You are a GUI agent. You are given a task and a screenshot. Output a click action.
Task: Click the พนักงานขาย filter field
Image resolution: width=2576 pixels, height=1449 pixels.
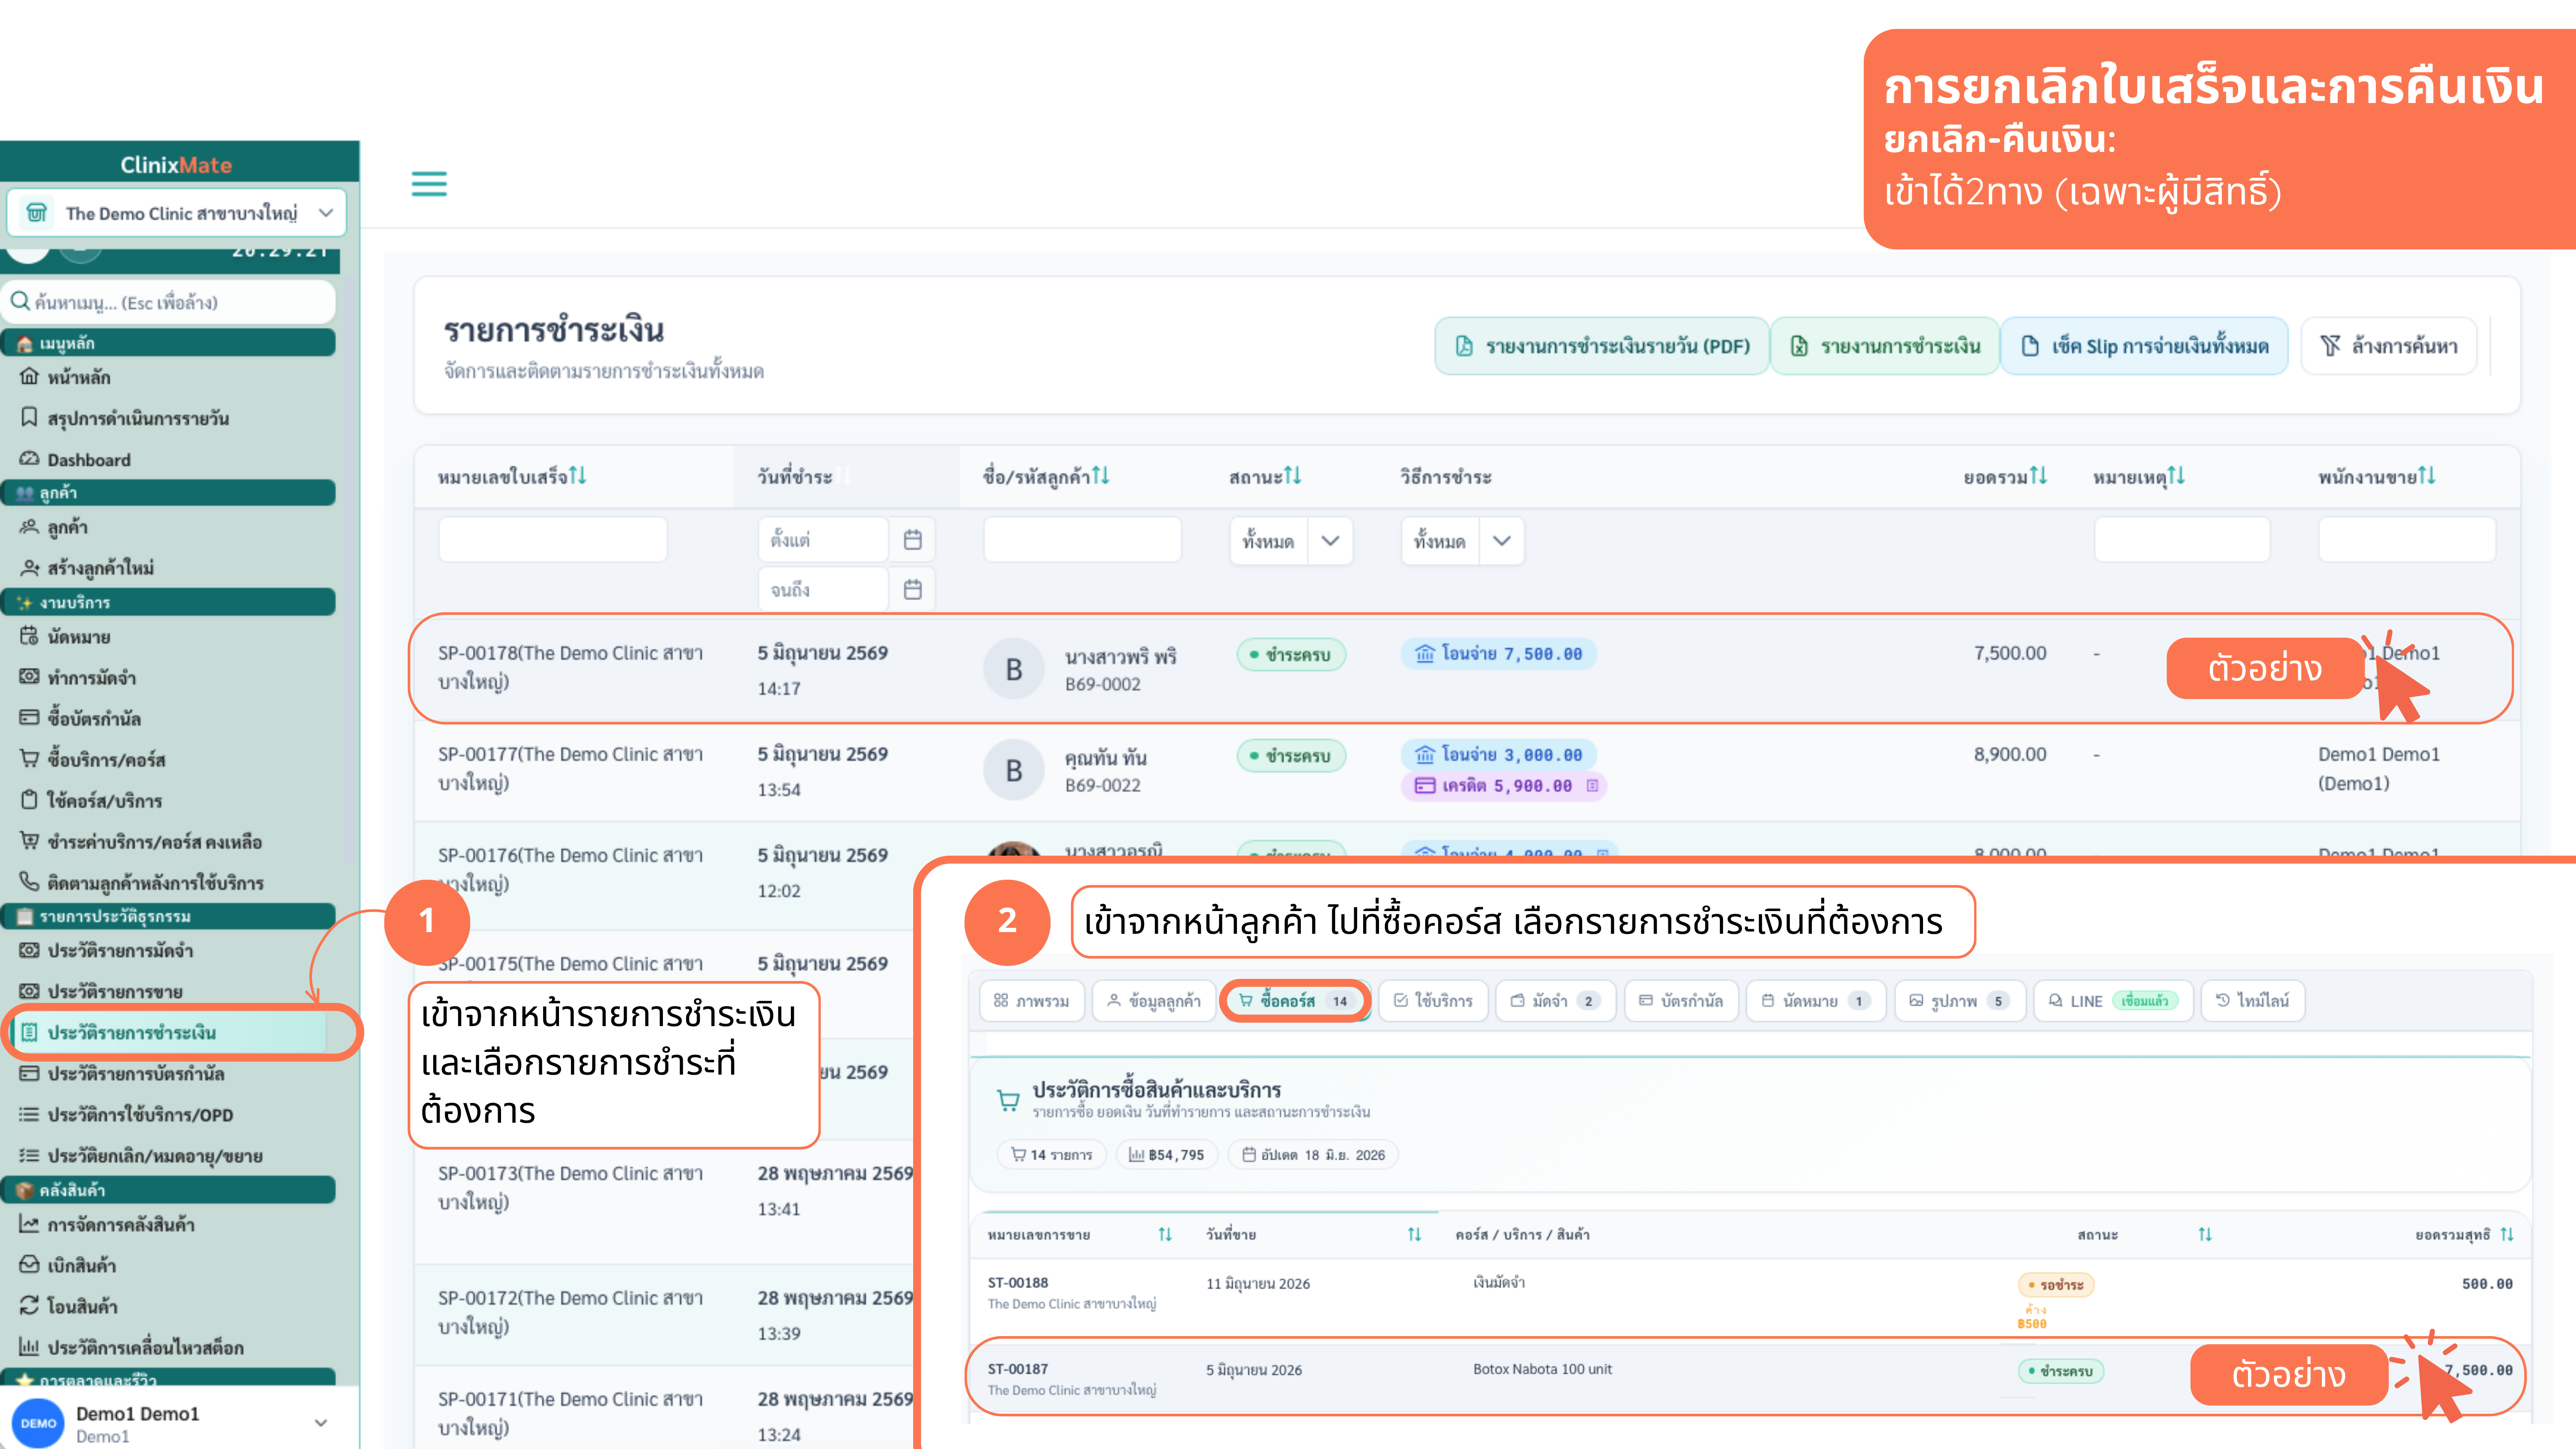(2407, 540)
